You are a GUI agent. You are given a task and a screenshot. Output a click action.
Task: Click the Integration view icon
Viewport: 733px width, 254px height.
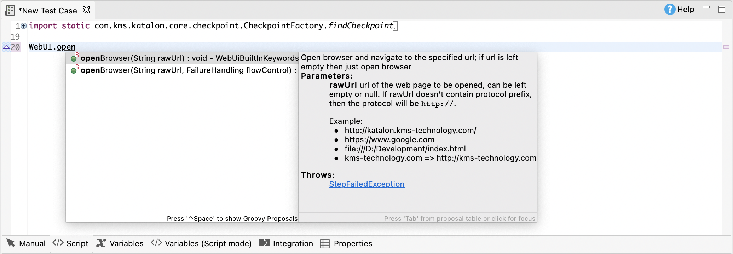[x=264, y=243]
